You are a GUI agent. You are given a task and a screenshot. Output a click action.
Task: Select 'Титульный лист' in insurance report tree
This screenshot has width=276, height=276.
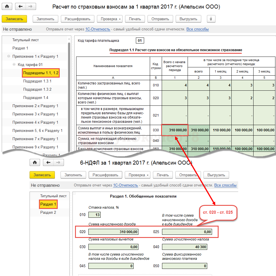click(26, 40)
